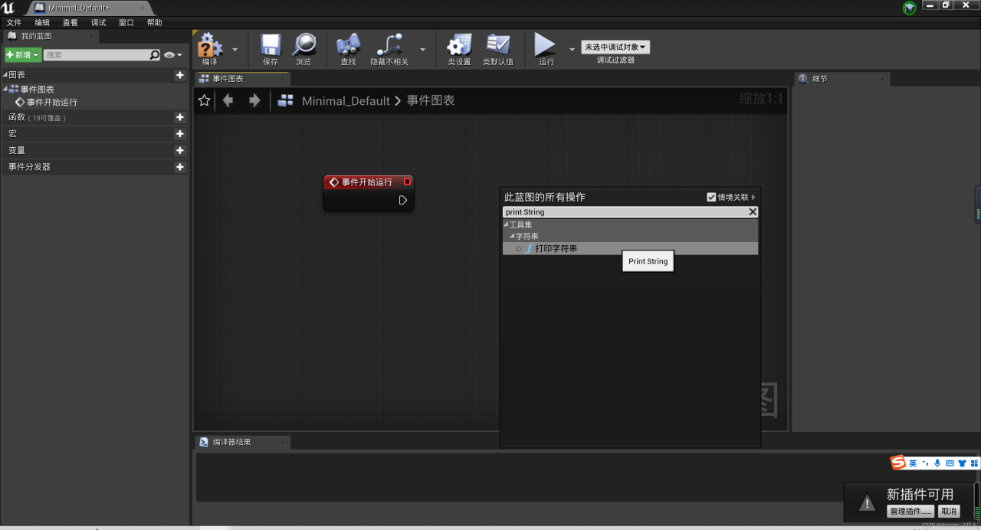Open the 新增 add-new dropdown

click(x=23, y=55)
